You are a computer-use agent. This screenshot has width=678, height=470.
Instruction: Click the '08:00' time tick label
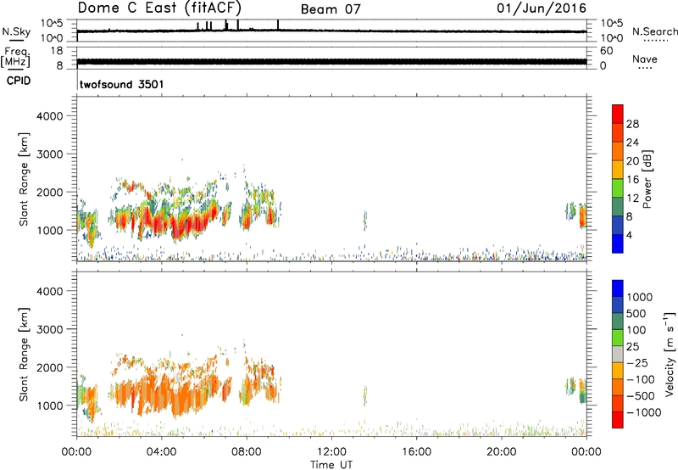pos(247,452)
